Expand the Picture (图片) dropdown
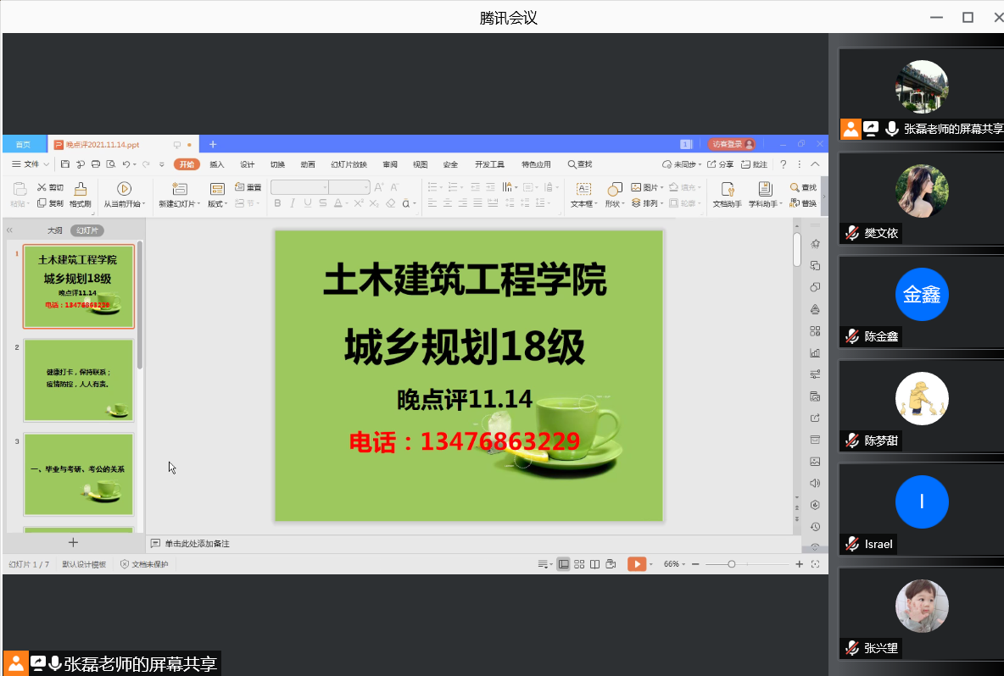Screen dimensions: 1004x676 (661, 187)
